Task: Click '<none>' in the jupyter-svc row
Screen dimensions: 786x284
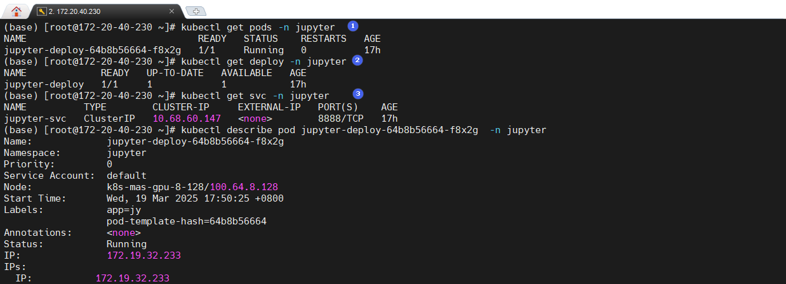Action: pos(255,119)
